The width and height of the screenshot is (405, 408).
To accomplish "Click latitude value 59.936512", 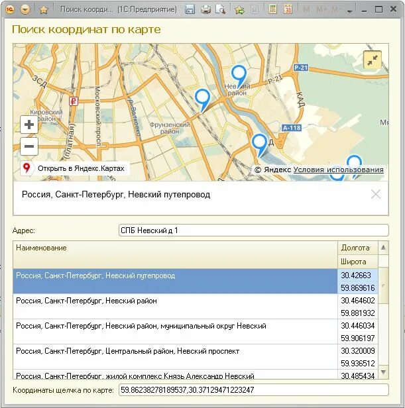I will click(357, 363).
